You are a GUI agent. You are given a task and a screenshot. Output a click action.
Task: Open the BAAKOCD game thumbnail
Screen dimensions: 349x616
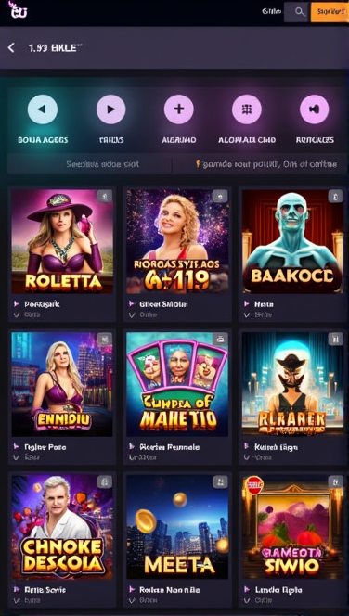292,241
